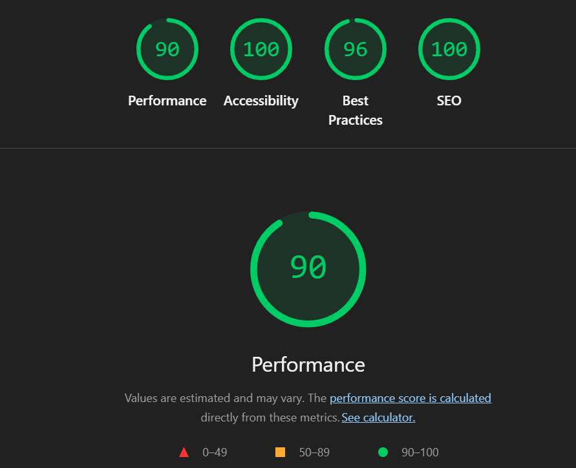The height and width of the screenshot is (468, 576).
Task: Click the large Performance heading text
Action: pos(308,365)
